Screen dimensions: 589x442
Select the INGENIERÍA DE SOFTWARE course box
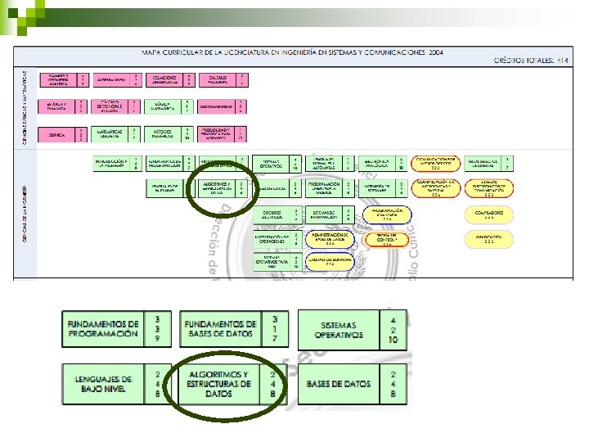coord(383,188)
